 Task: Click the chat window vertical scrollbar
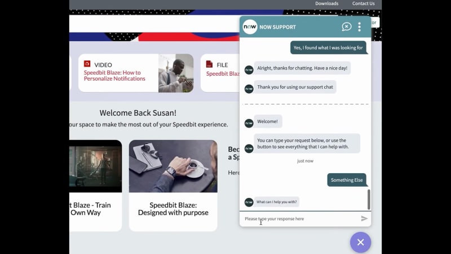(x=369, y=199)
